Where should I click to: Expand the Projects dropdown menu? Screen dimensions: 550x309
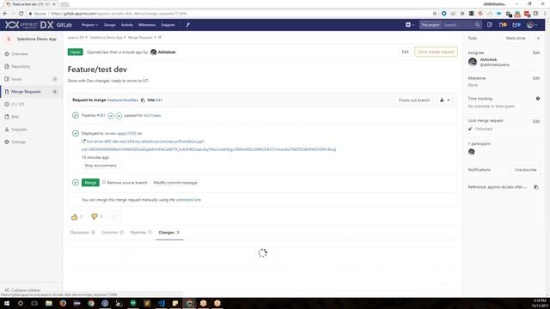[x=89, y=25]
